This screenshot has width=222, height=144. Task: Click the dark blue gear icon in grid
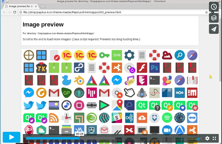coord(129,55)
